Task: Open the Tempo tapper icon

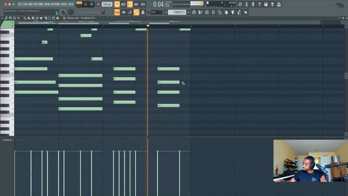Action: (239, 12)
